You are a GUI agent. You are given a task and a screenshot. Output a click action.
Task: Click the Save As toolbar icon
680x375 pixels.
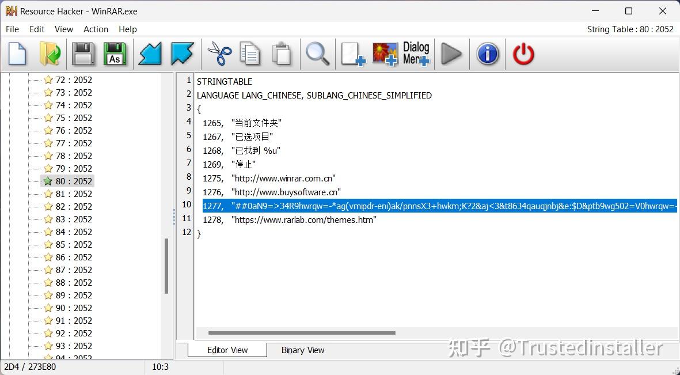click(115, 54)
